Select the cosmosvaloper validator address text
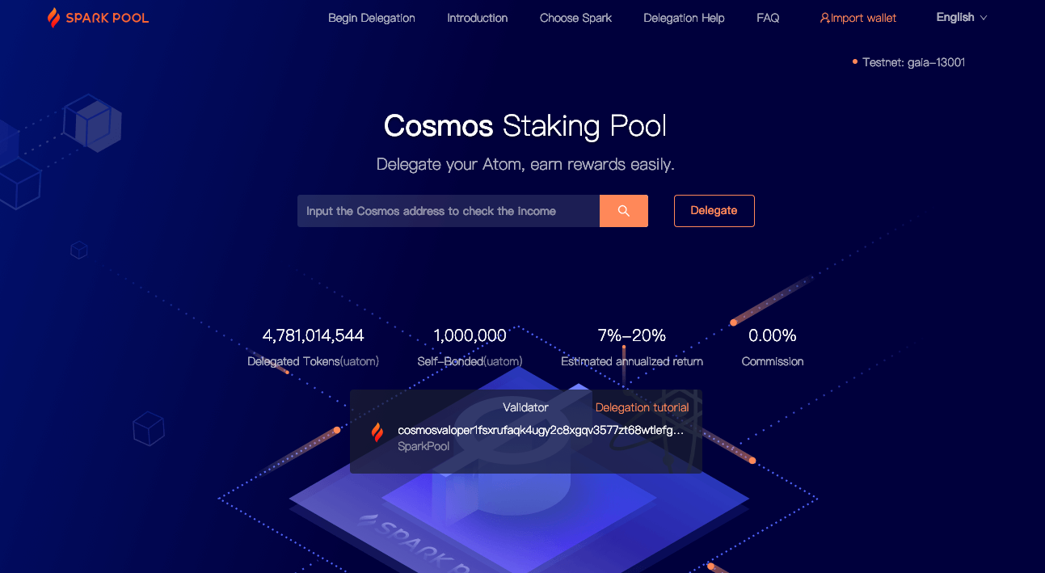 pyautogui.click(x=540, y=431)
